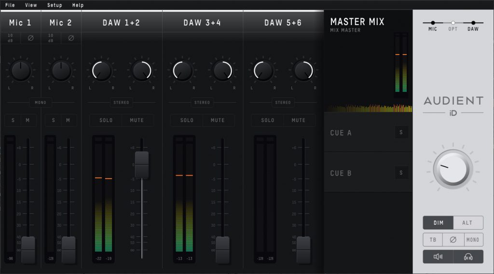The image size is (494, 274).
Task: Mute the DAW 3+4 channel
Action: 218,120
